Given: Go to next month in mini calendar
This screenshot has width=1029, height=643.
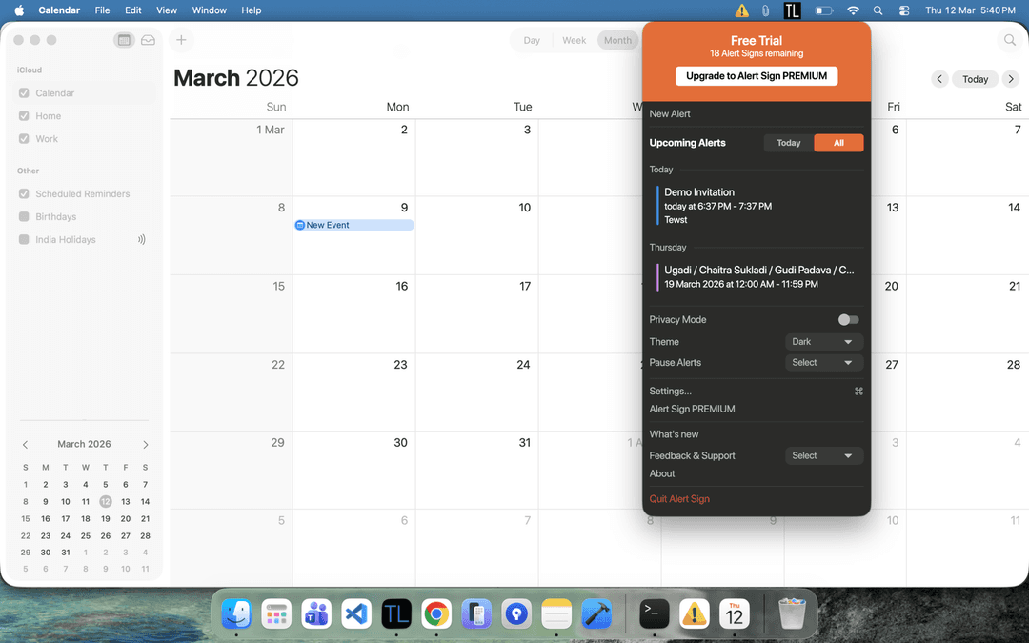Looking at the screenshot, I should (x=145, y=445).
